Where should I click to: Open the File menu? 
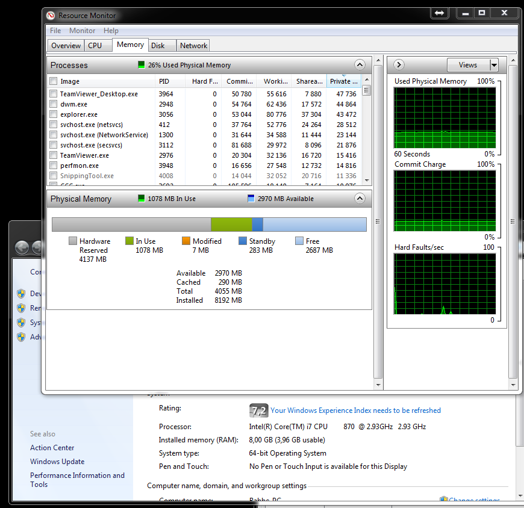tap(55, 30)
